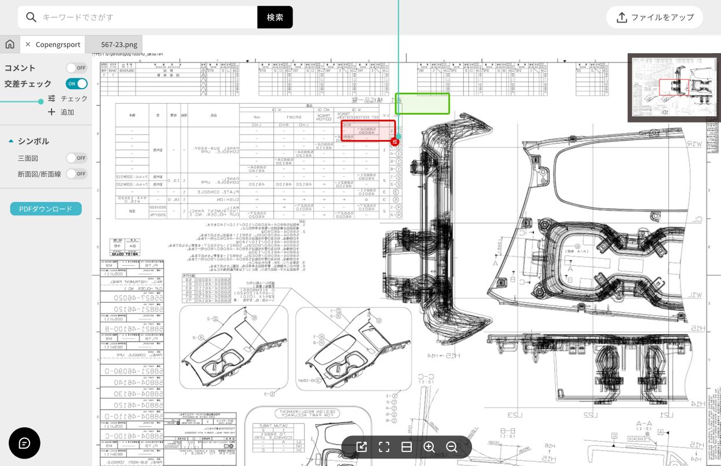Open the チェック settings slider icon
The height and width of the screenshot is (466, 721).
click(x=52, y=98)
